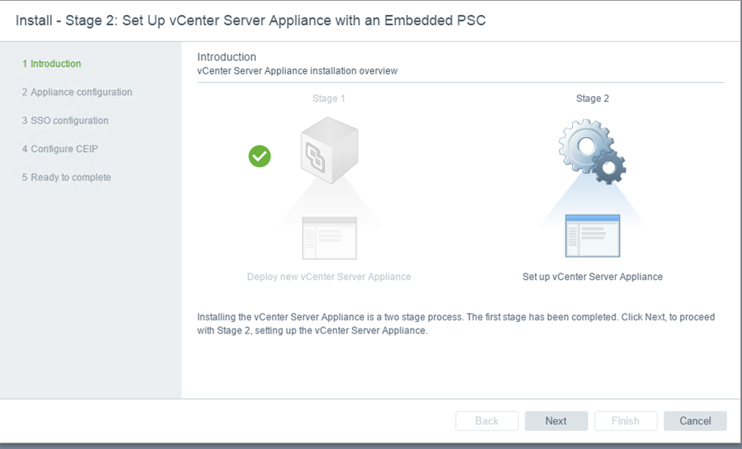The width and height of the screenshot is (742, 449).
Task: Click the green checkmark completion icon
Action: (x=260, y=156)
